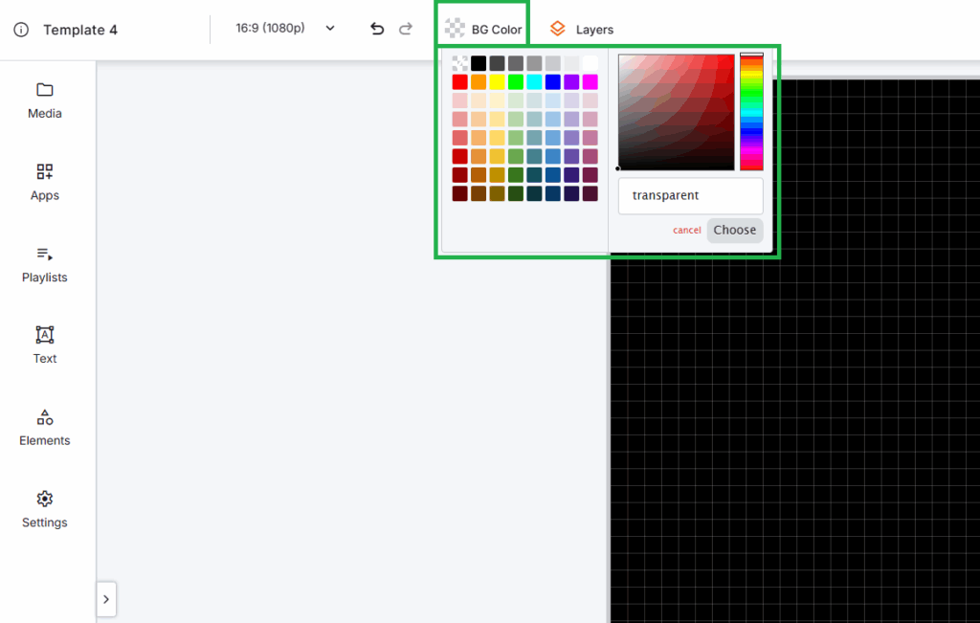Viewport: 980px width, 623px height.
Task: Click the redo arrow
Action: [x=406, y=29]
